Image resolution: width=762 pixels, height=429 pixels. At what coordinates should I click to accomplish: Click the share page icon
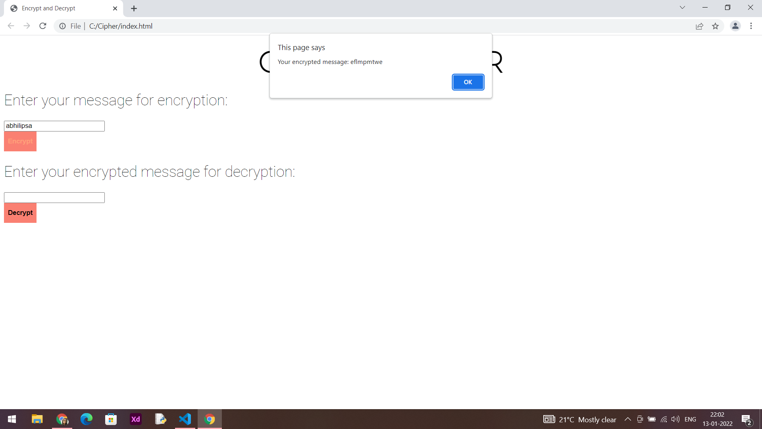pos(699,26)
